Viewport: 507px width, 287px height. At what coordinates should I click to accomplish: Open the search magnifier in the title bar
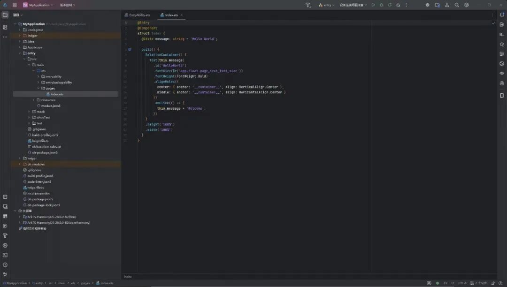457,5
